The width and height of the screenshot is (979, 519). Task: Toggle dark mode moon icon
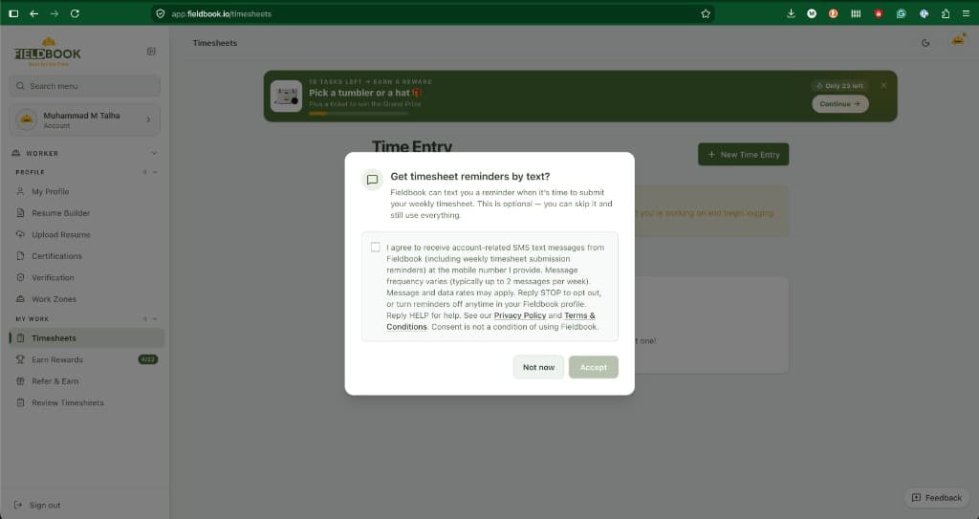pos(925,43)
